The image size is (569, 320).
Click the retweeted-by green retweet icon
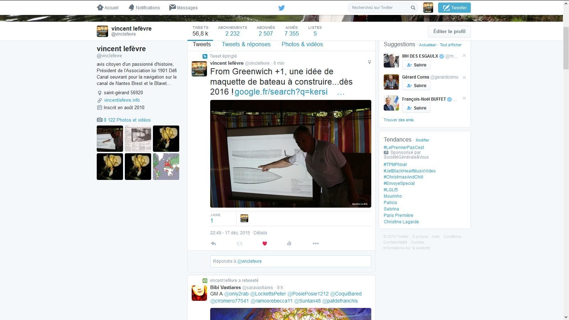click(205, 281)
